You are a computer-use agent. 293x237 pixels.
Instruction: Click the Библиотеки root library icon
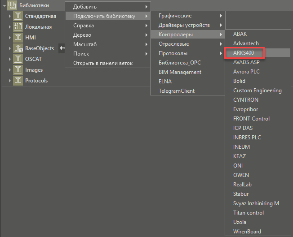[12, 5]
